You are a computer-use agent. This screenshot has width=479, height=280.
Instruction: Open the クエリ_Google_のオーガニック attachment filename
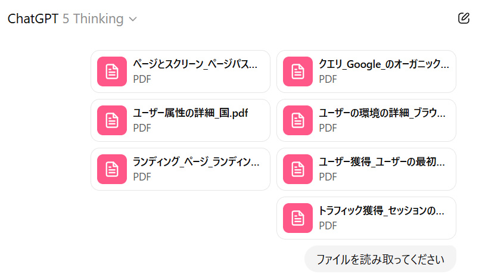pyautogui.click(x=384, y=64)
